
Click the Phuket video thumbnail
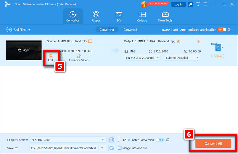[24, 50]
